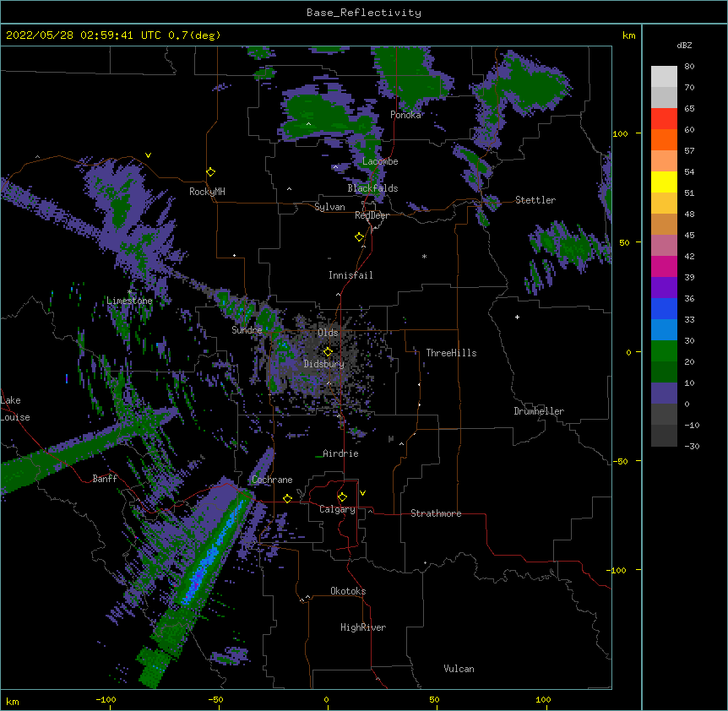Select the Airdrie city label
Screen dimensions: 728x711
pos(340,453)
